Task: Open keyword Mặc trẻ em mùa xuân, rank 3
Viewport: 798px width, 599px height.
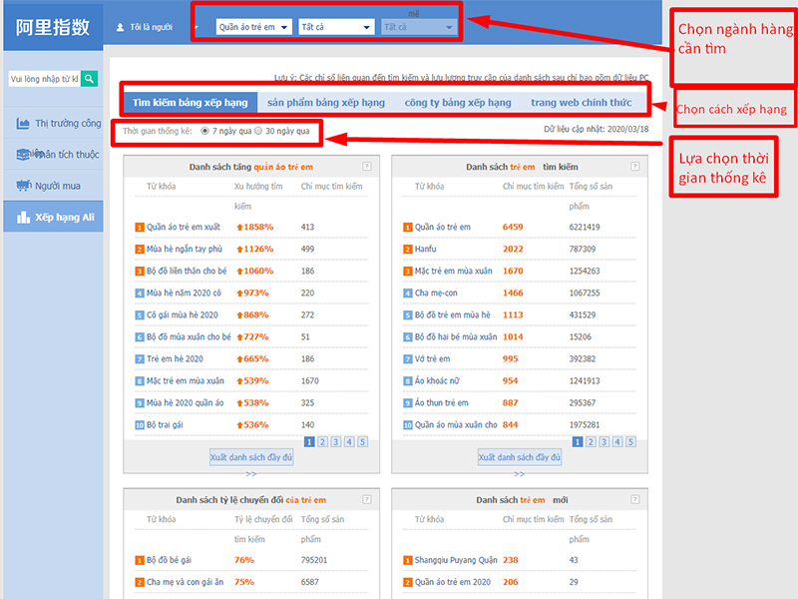Action: [454, 271]
